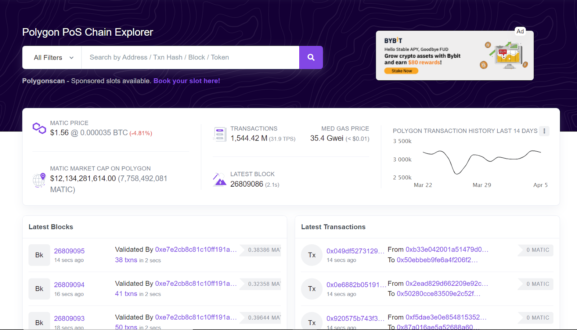This screenshot has height=330, width=577.
Task: Click the Bybit Stake Now ad button
Action: pyautogui.click(x=401, y=71)
